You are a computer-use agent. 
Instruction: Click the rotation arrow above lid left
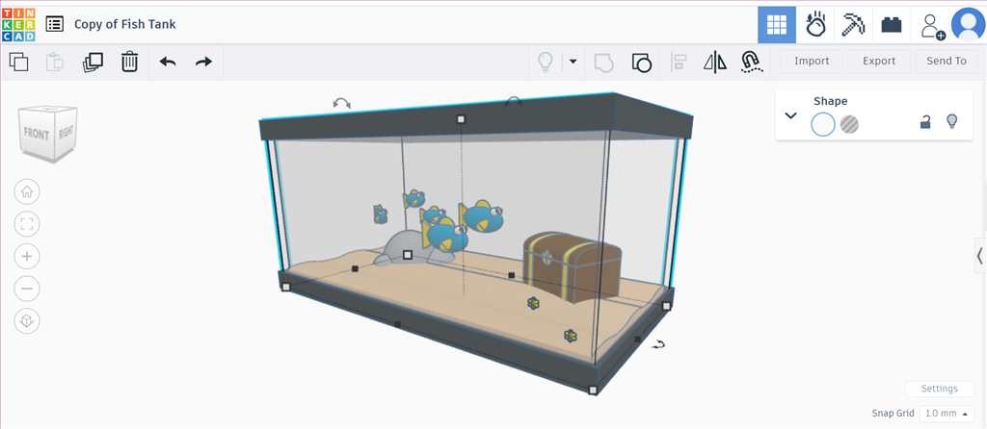pos(342,103)
